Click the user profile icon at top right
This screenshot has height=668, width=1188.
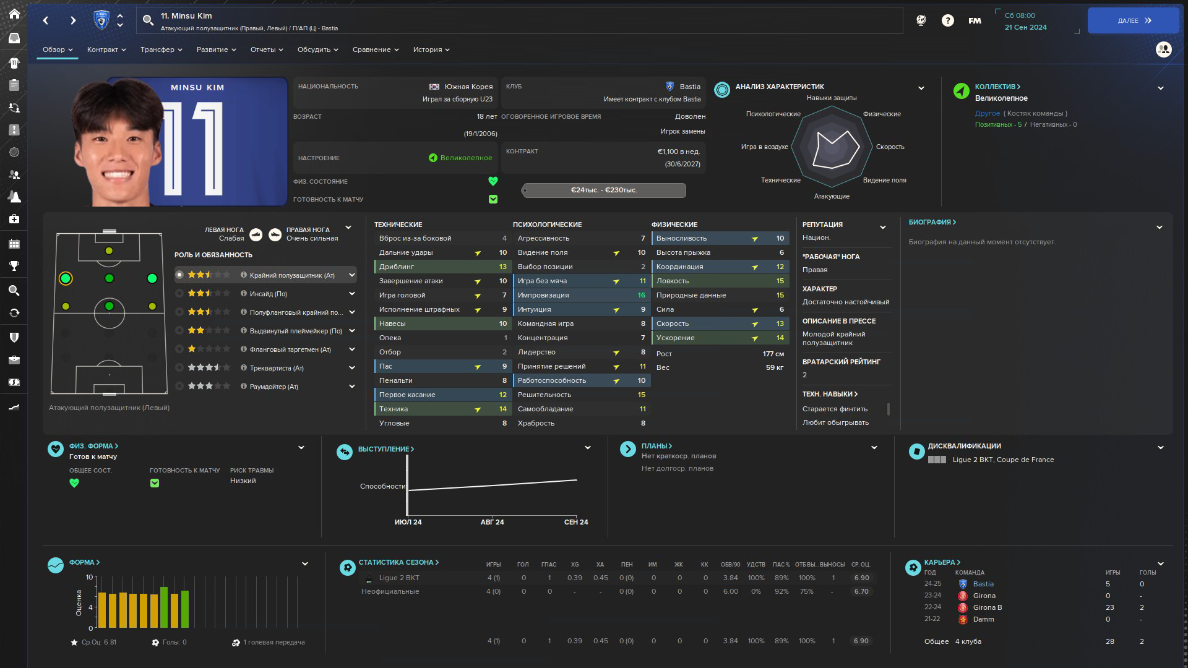1163,49
